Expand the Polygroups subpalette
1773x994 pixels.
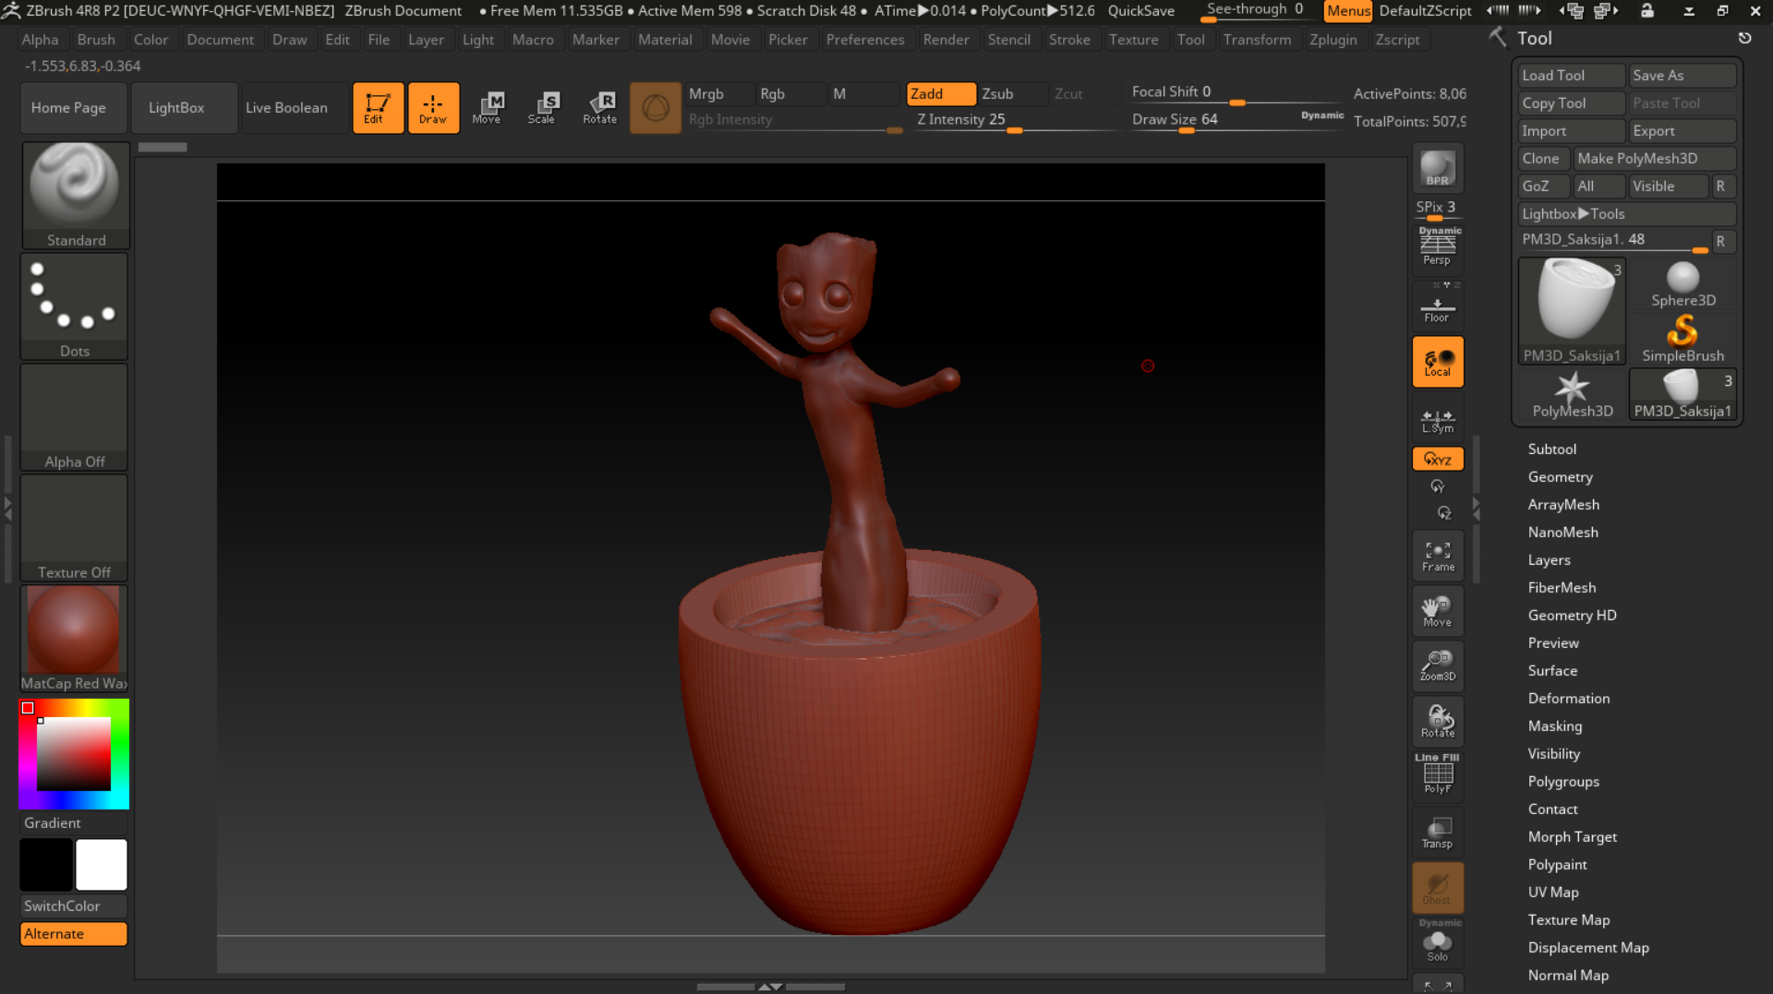pyautogui.click(x=1563, y=781)
